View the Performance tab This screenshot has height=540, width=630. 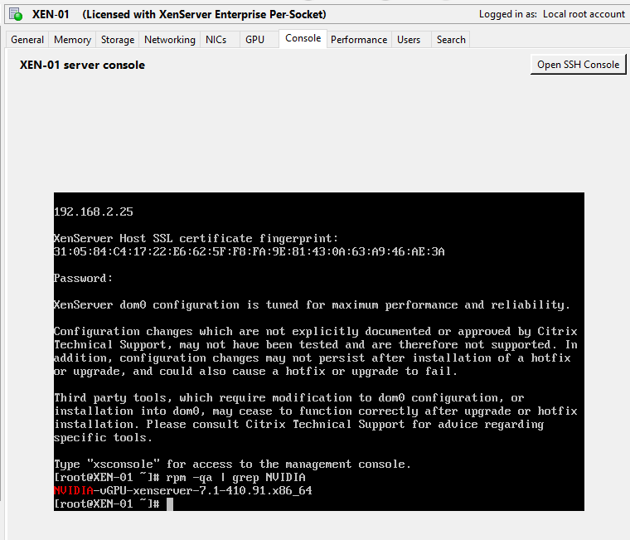click(x=359, y=40)
